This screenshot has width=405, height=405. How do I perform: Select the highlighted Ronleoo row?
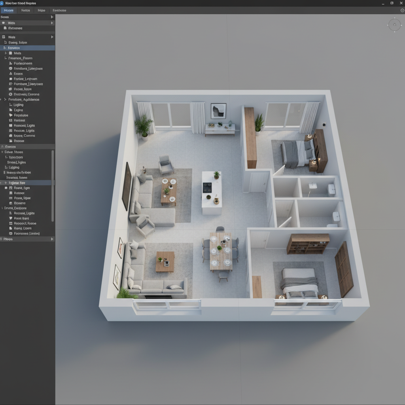[27, 48]
